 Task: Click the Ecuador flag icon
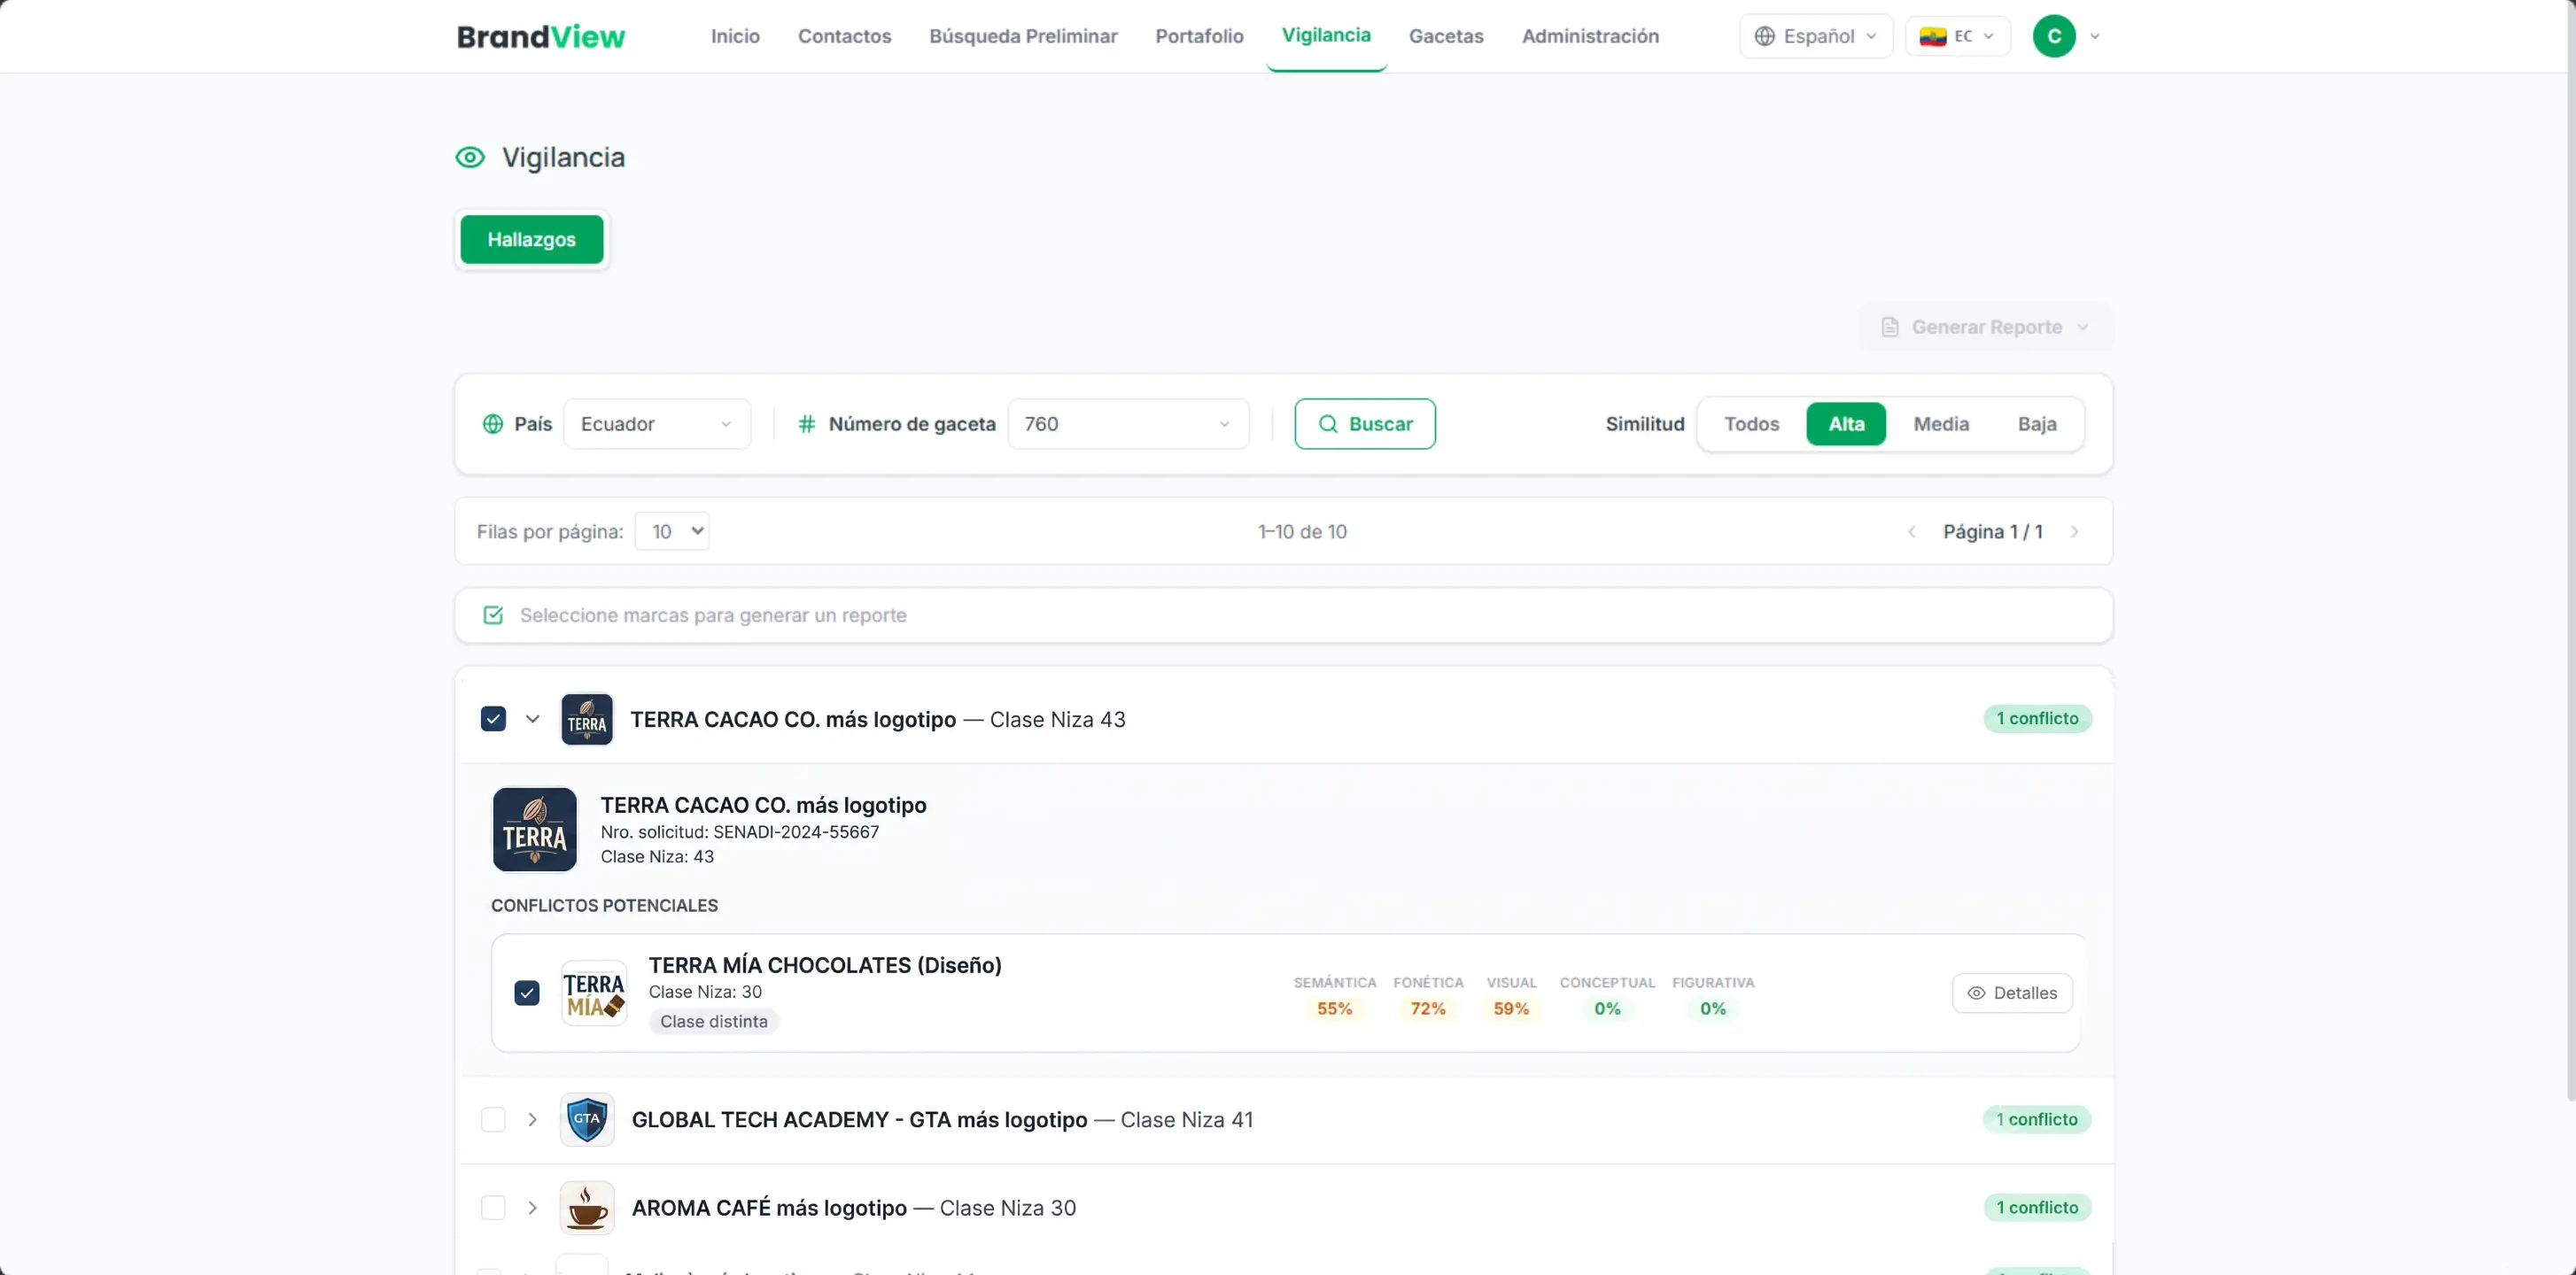click(x=1933, y=36)
